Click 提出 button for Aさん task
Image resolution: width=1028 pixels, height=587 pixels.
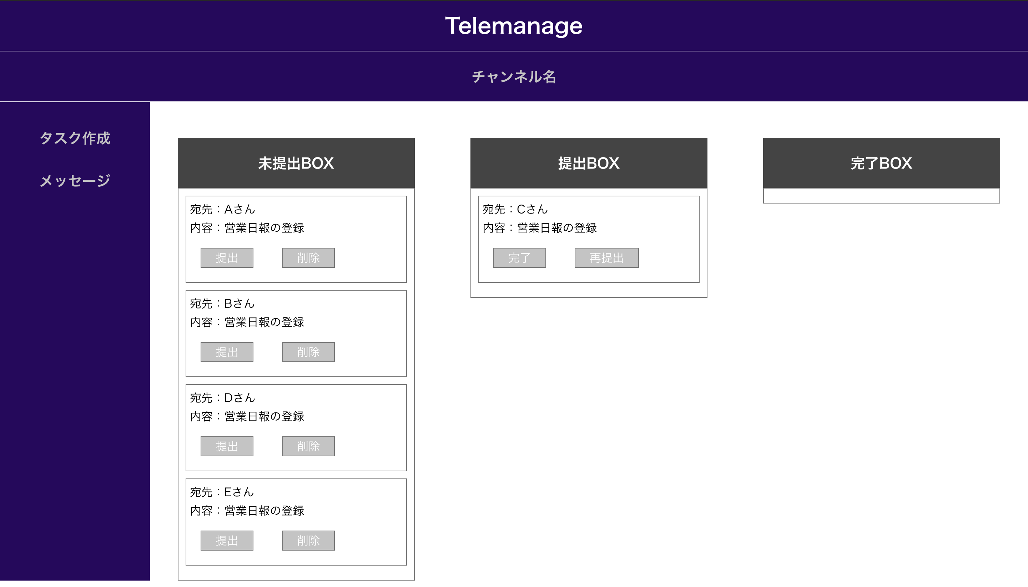tap(227, 258)
